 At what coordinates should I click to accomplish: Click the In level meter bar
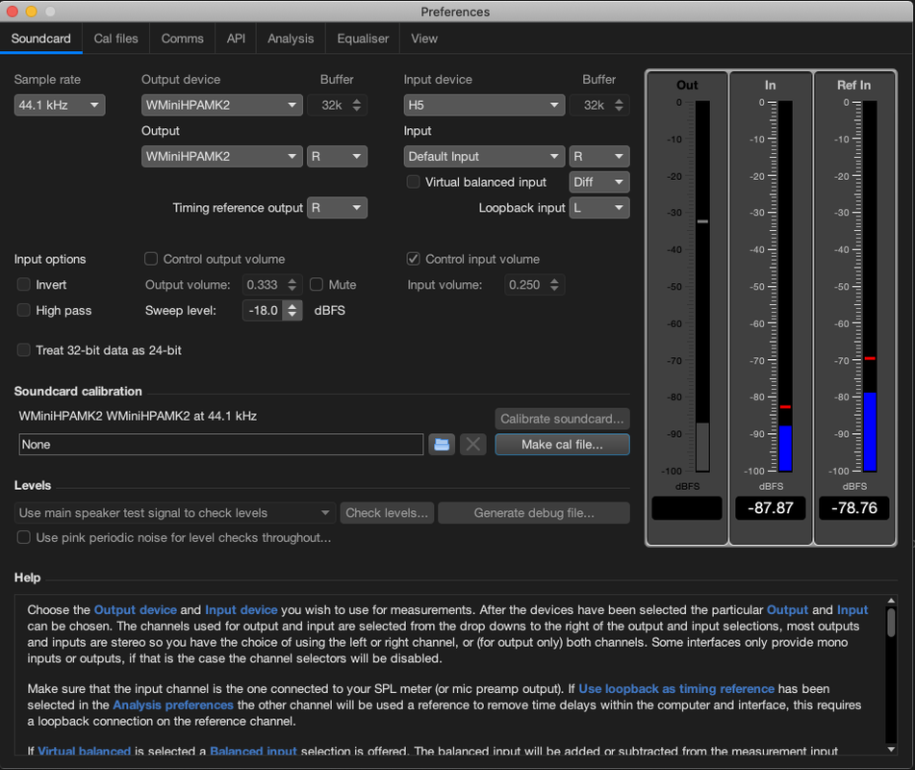coord(785,286)
